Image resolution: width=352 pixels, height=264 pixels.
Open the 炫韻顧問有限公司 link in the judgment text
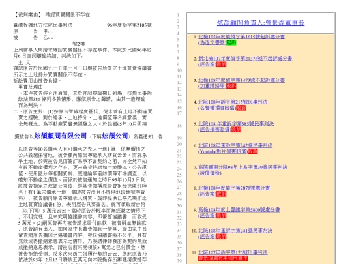click(x=60, y=136)
